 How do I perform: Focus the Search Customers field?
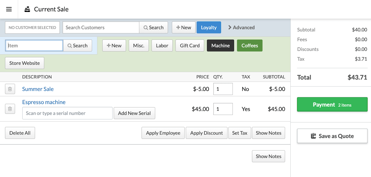coord(101,28)
